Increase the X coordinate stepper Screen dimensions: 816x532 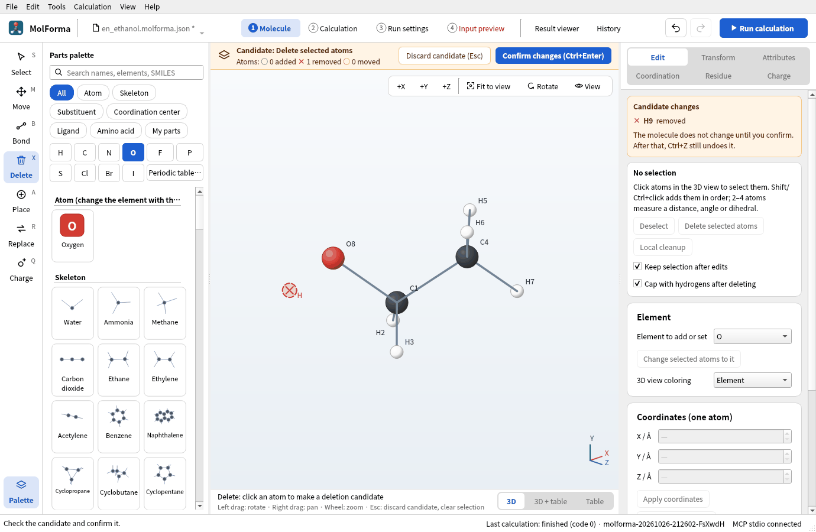point(787,433)
